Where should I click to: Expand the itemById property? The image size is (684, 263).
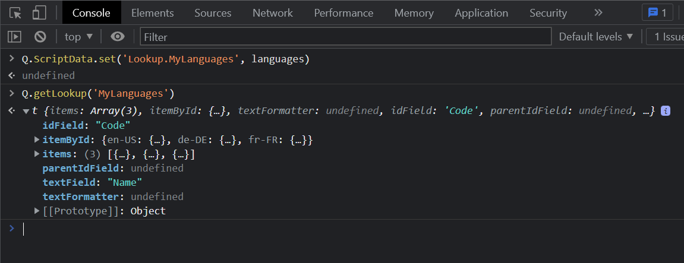point(37,140)
